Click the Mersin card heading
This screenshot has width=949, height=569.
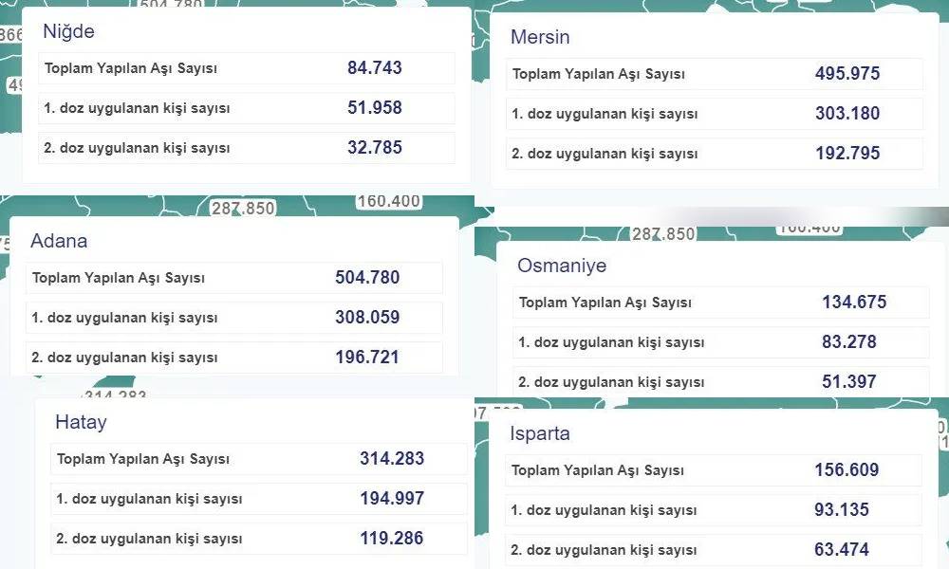tap(540, 38)
